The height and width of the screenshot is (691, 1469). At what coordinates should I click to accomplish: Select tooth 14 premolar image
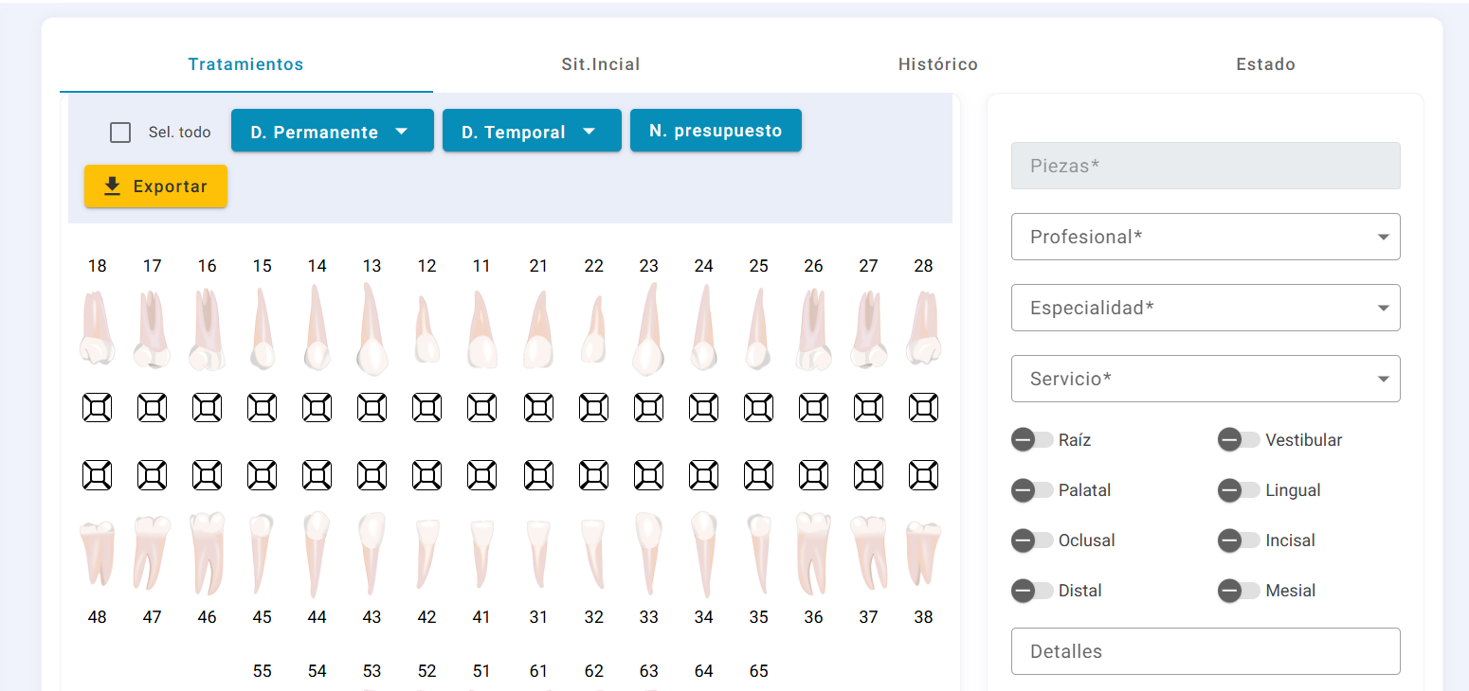point(317,328)
